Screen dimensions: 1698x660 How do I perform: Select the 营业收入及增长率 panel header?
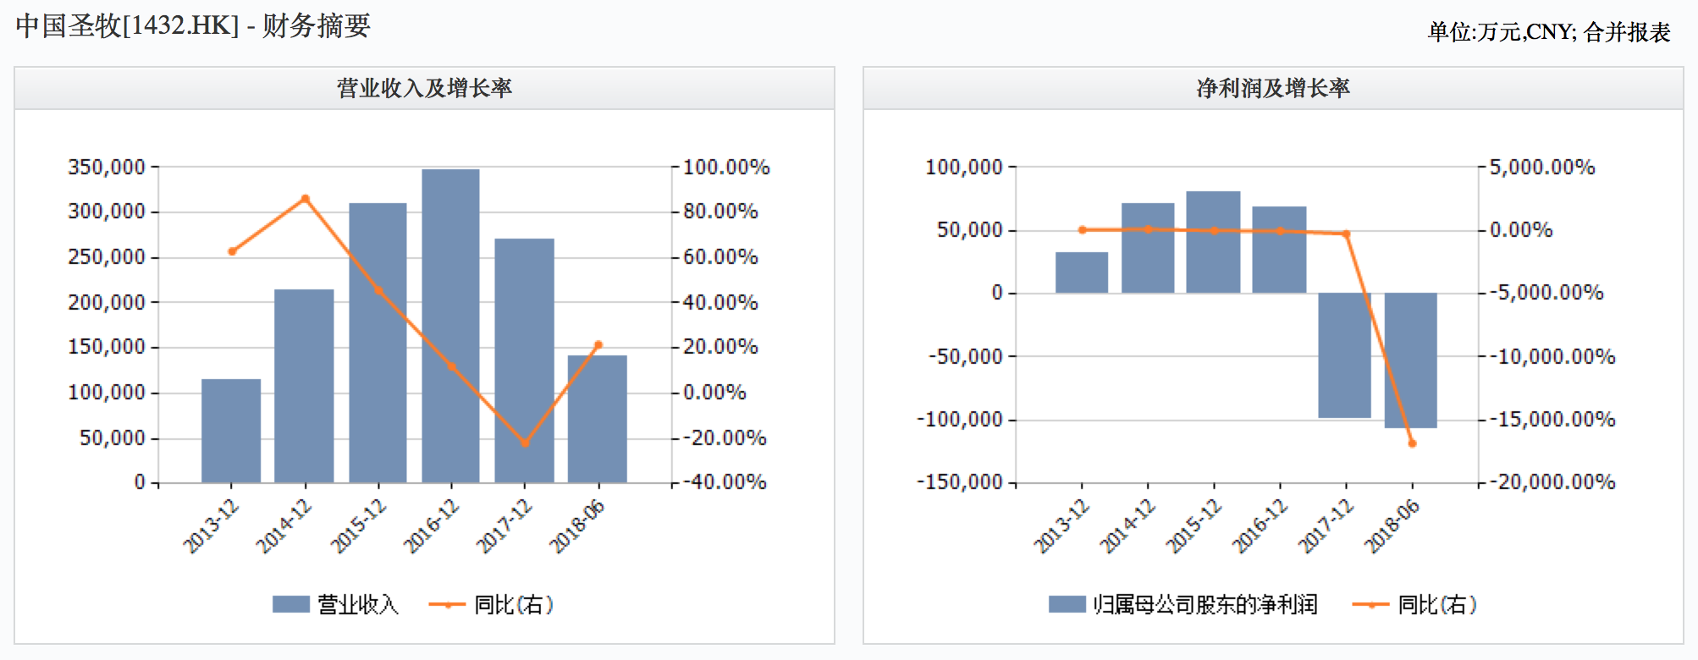click(424, 88)
